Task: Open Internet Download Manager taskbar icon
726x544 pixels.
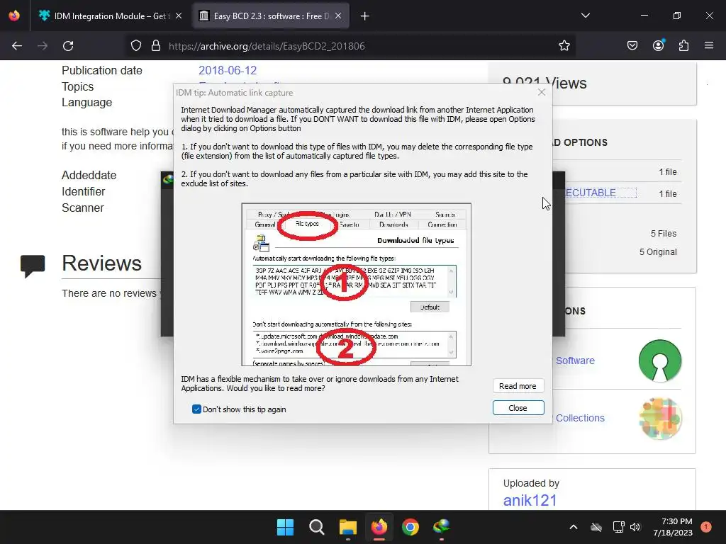Action: tap(441, 527)
